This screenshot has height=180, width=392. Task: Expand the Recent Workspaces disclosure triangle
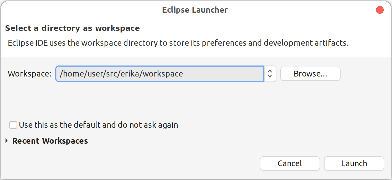(x=7, y=141)
